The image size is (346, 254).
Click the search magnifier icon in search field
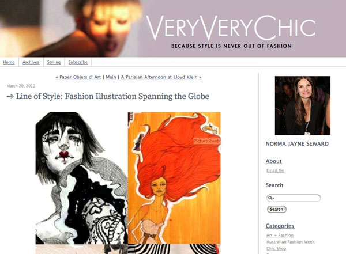click(x=270, y=198)
